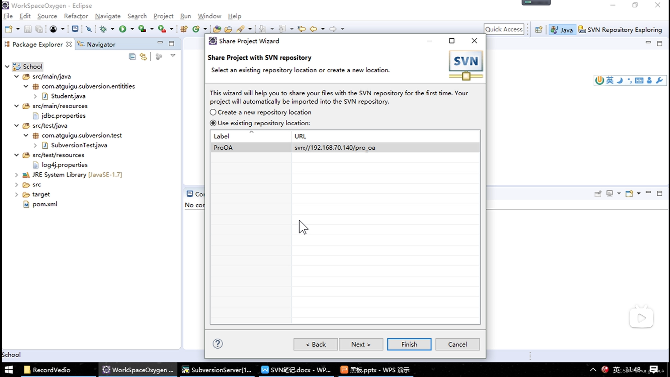Click the Cancel button
This screenshot has width=670, height=377.
[x=457, y=344]
